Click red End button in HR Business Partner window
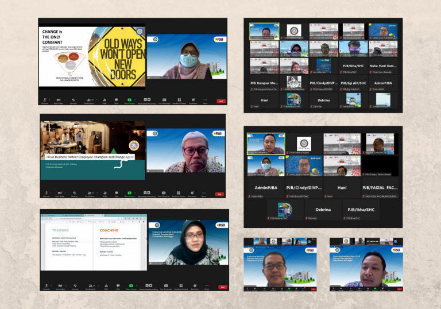 tap(219, 194)
